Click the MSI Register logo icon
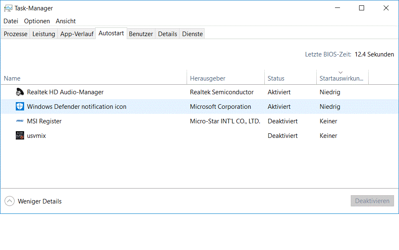 click(20, 121)
